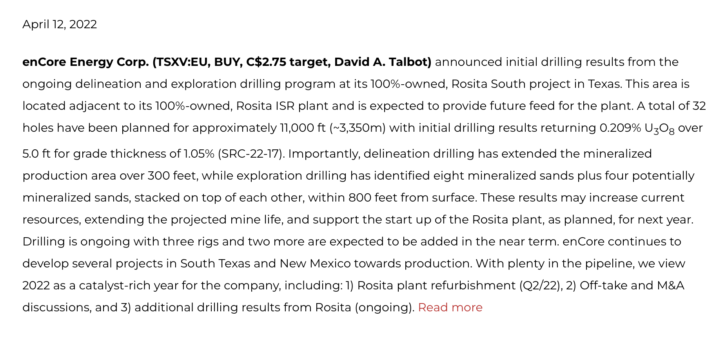Click the bold enCore Energy Corp. name
Image resolution: width=726 pixels, height=338 pixels.
click(85, 62)
